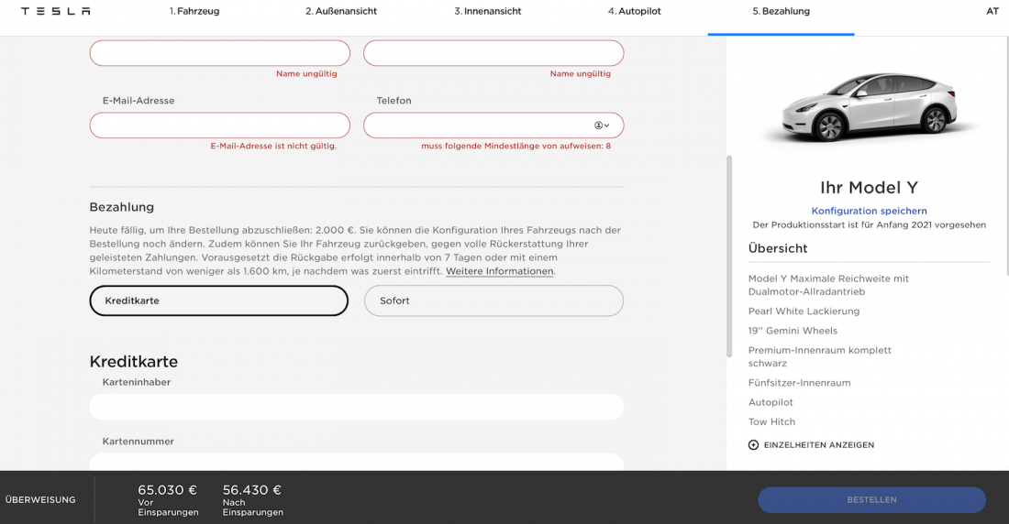The height and width of the screenshot is (524, 1009).
Task: Click the Pearl White Lackierung entry
Action: pyautogui.click(x=804, y=311)
